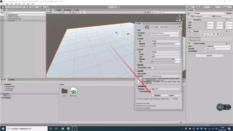The height and width of the screenshot is (131, 233).
Task: Toggle Terrain object active checkbox in Inspector
Action: pos(193,13)
